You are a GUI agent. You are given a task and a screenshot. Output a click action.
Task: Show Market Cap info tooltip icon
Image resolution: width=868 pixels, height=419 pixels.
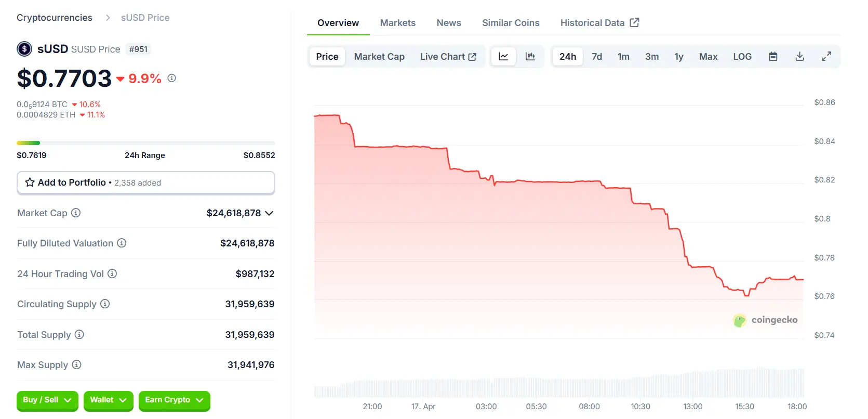coord(76,213)
